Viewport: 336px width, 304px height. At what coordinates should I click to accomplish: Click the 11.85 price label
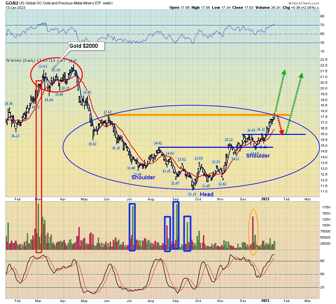[x=206, y=186]
